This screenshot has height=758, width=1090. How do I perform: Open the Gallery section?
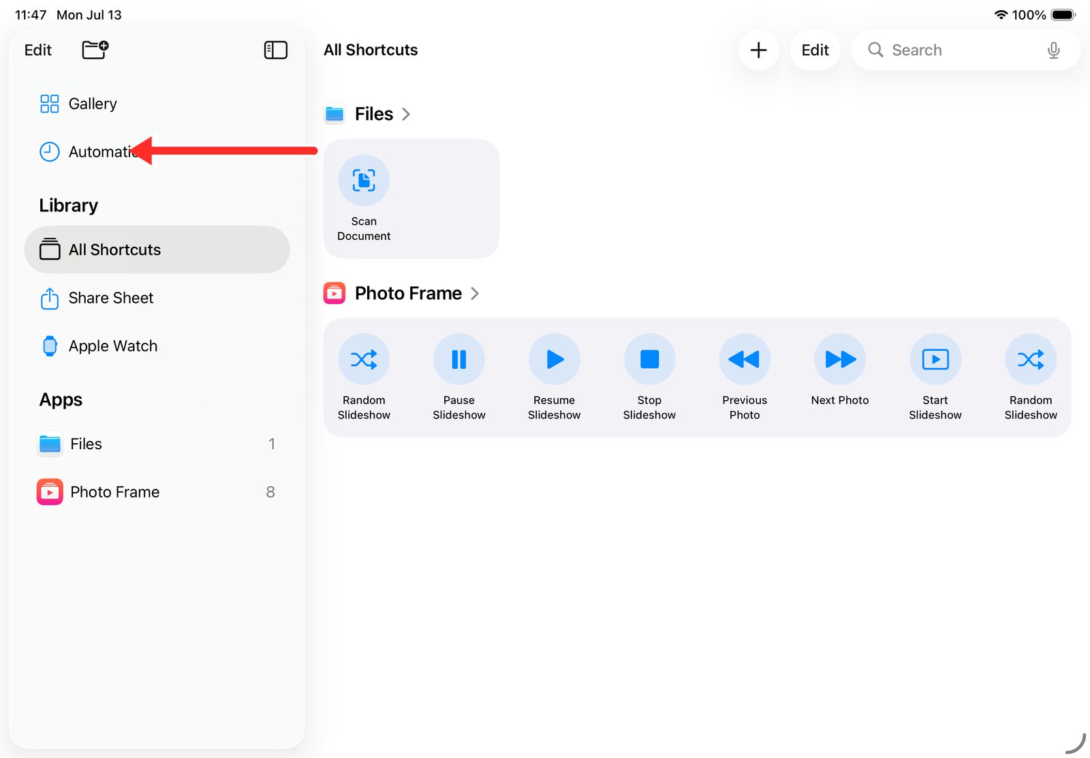click(x=157, y=104)
